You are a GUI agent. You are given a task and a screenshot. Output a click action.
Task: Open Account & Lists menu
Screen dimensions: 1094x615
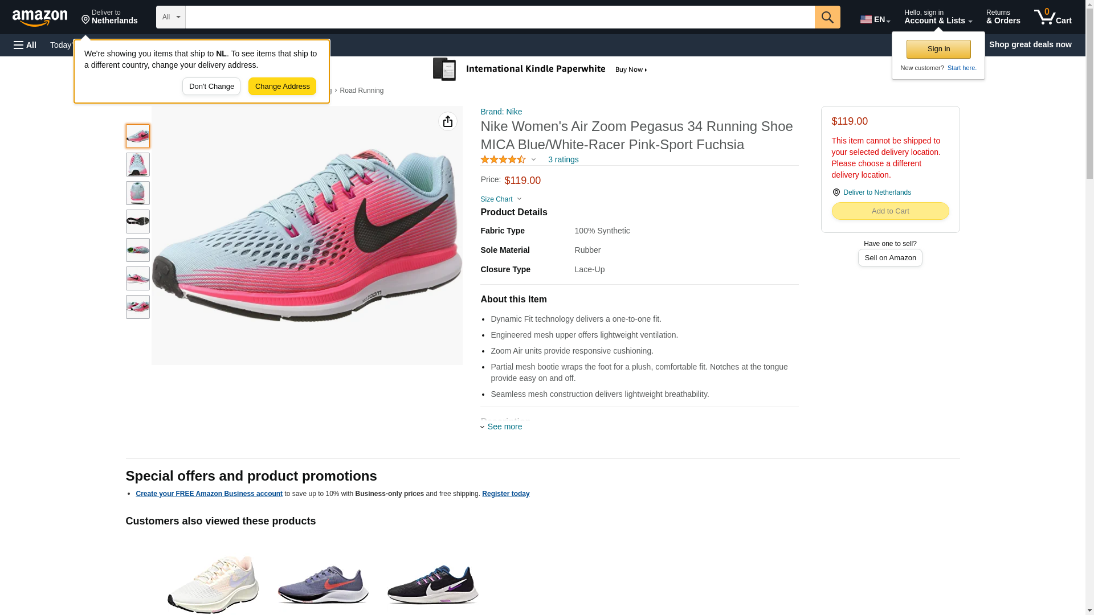pos(938,17)
